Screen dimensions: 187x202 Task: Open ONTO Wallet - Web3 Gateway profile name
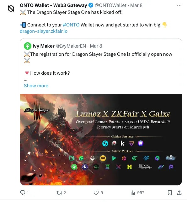pos(53,5)
